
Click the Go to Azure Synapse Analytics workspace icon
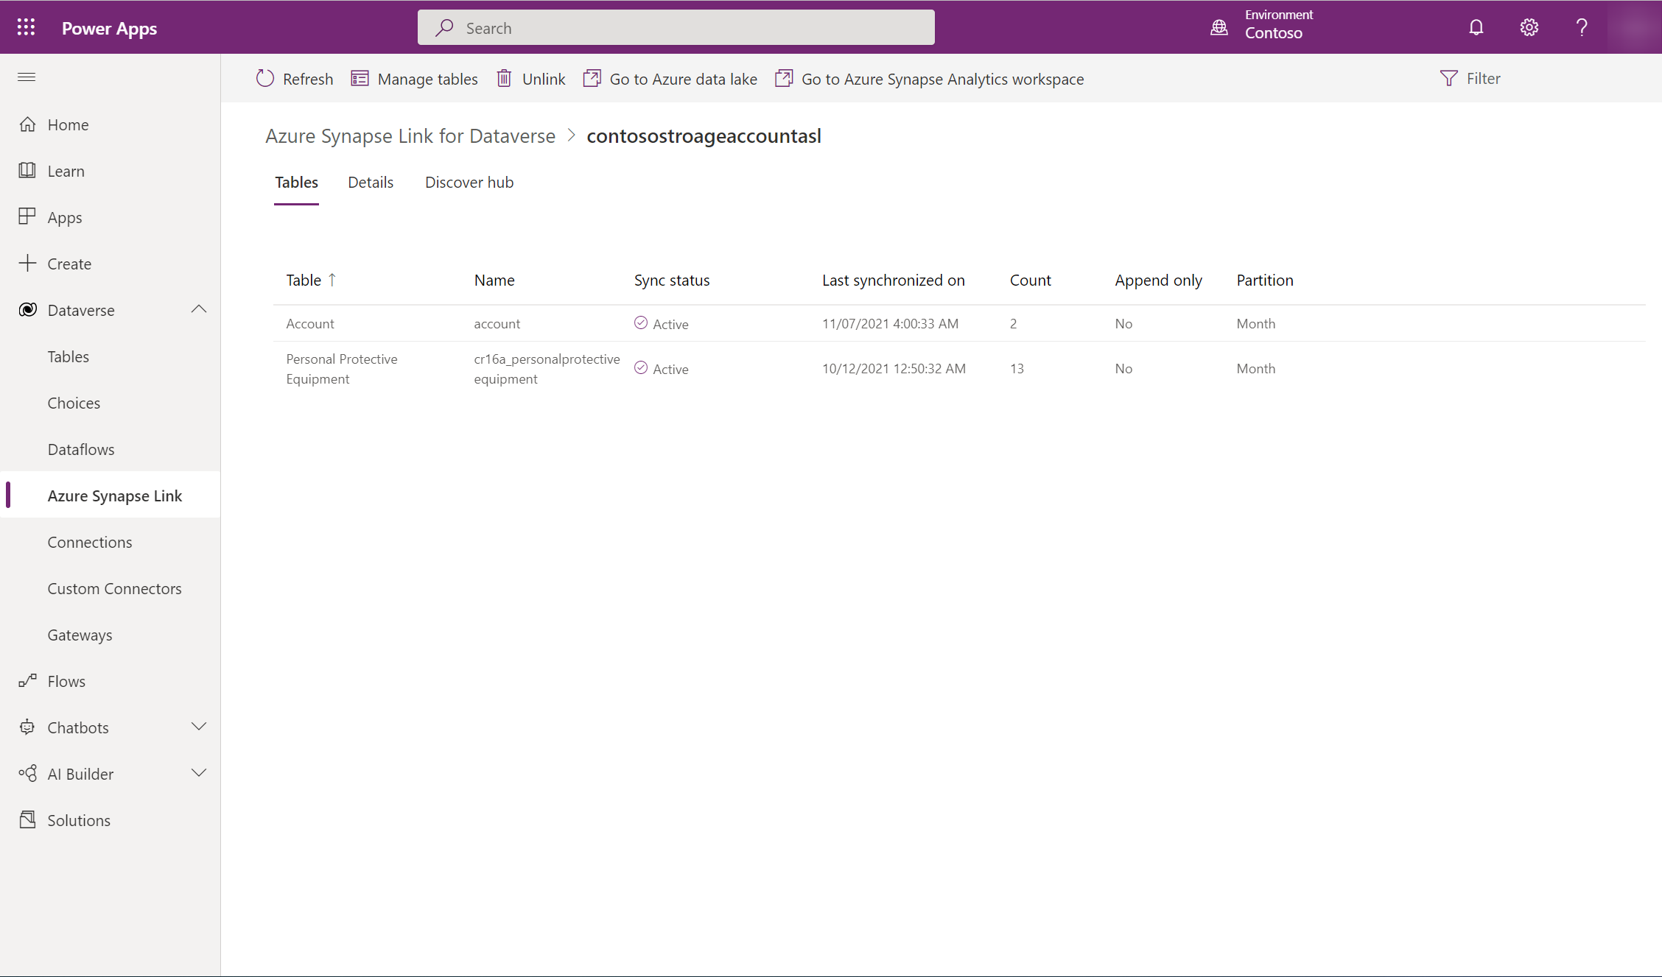782,78
